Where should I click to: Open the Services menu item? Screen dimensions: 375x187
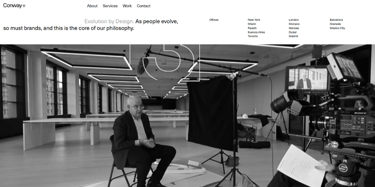click(x=110, y=6)
